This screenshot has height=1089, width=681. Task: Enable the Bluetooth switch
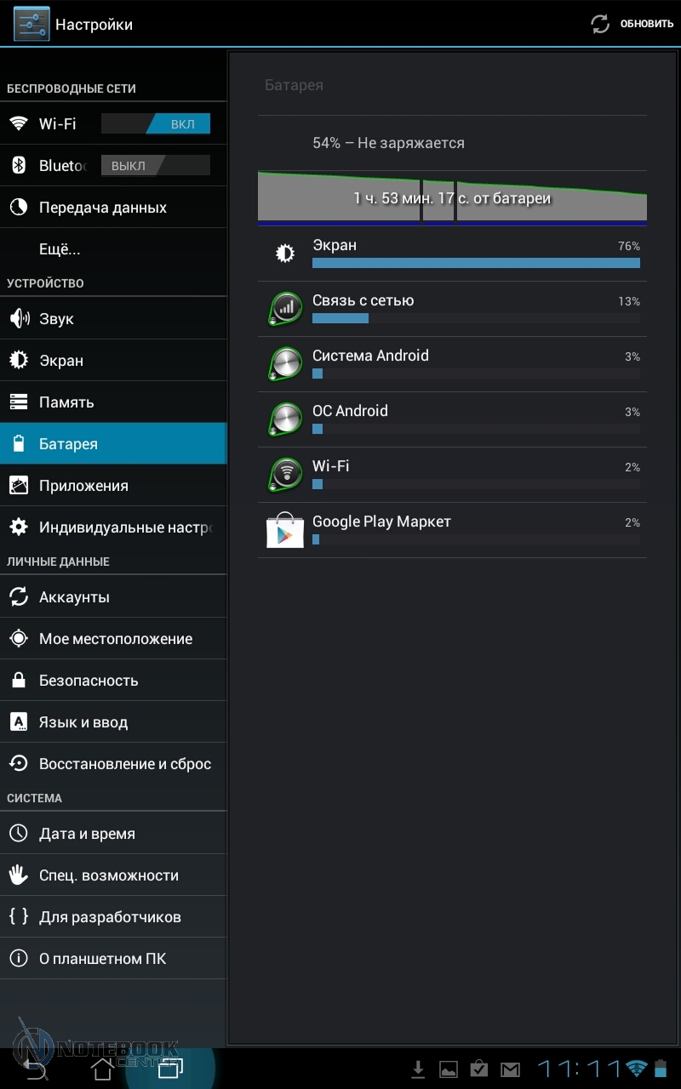click(x=156, y=166)
